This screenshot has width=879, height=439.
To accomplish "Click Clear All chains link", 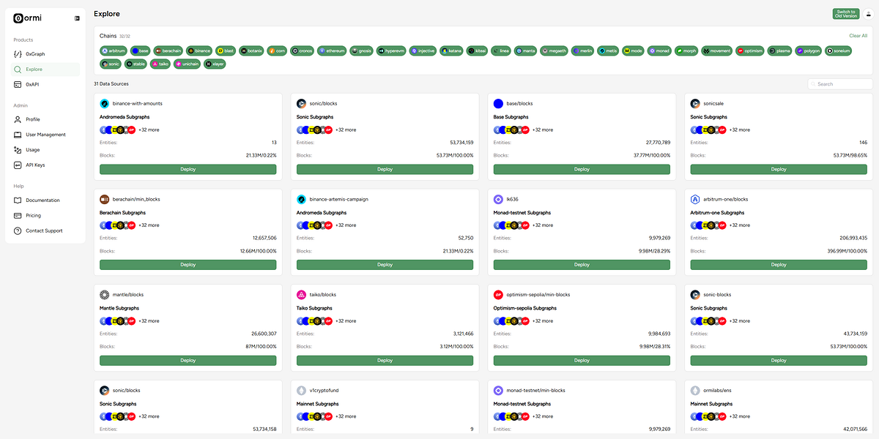I will pyautogui.click(x=858, y=35).
